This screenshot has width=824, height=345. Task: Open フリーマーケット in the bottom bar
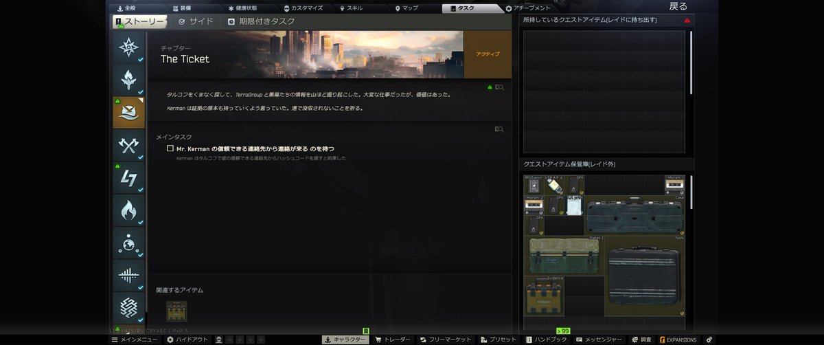coord(446,340)
